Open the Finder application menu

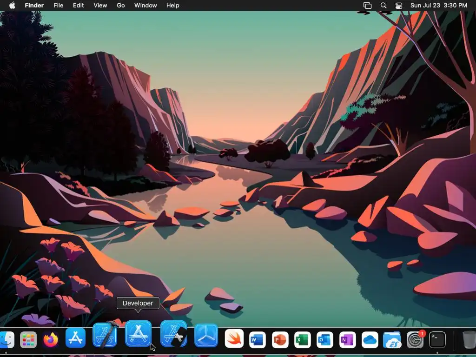coord(34,6)
